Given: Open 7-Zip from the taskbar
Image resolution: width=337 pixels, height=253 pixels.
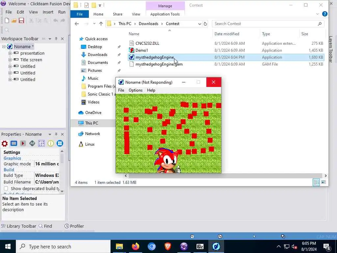Looking at the screenshot, I should click(x=200, y=246).
